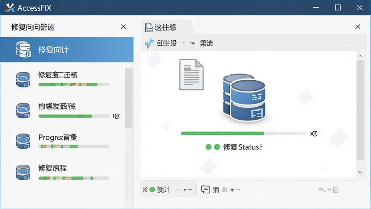371x209 pixels.
Task: Open the dropdown arrow in the top toolbar
Action: pos(192,44)
